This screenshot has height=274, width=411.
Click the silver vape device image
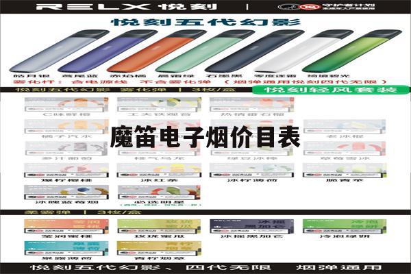pos(60,51)
